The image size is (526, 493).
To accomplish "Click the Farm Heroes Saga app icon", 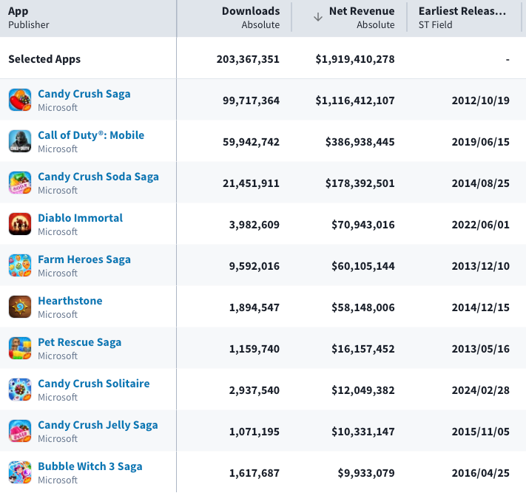I will tap(20, 265).
